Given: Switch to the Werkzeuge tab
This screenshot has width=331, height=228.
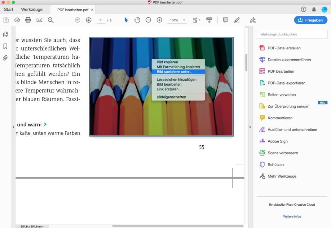Looking at the screenshot, I should 32,10.
